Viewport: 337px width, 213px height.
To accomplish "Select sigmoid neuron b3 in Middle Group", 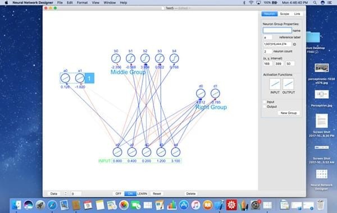I will coord(160,58).
